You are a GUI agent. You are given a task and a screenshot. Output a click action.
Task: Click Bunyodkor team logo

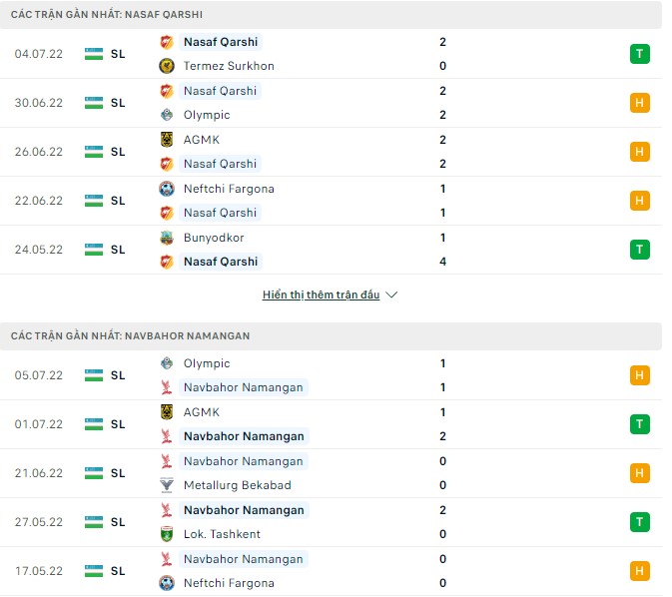point(167,238)
